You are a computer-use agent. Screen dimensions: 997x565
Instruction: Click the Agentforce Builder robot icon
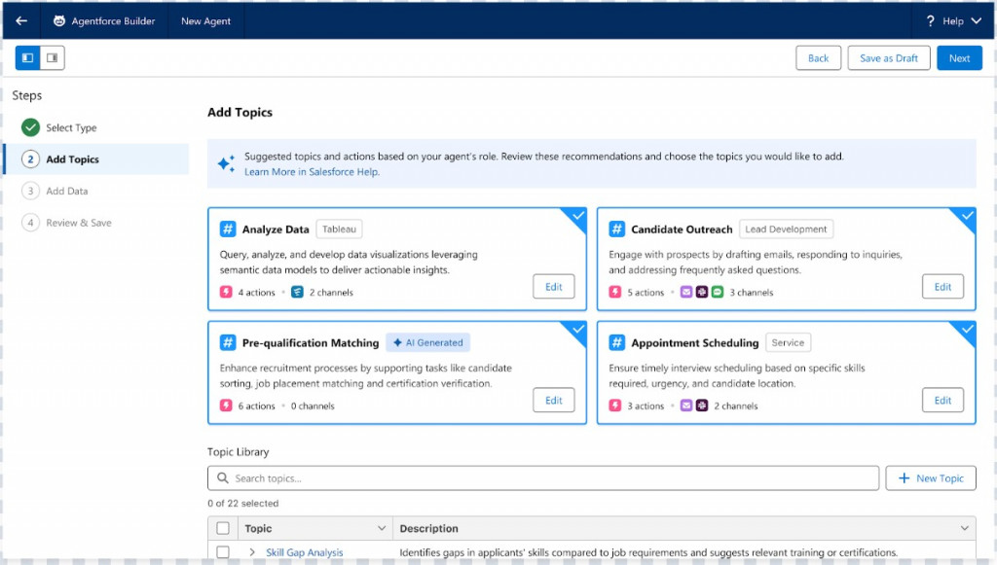coord(59,21)
